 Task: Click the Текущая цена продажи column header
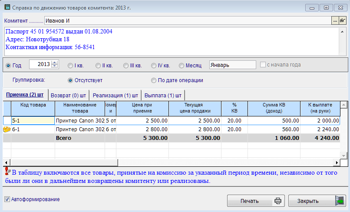point(195,108)
